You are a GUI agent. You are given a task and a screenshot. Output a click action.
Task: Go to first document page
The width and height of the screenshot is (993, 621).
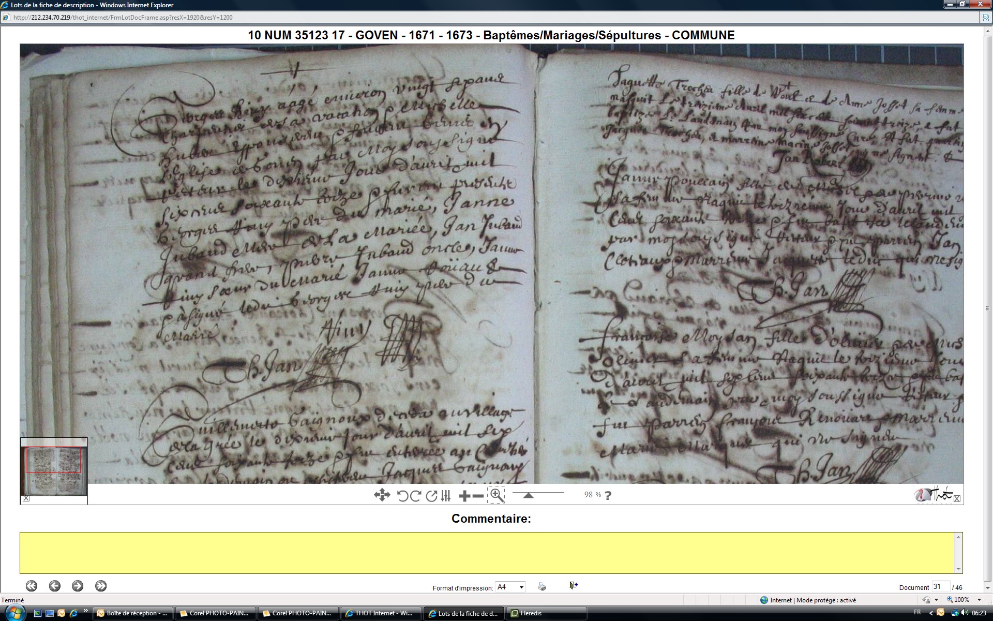coord(32,586)
